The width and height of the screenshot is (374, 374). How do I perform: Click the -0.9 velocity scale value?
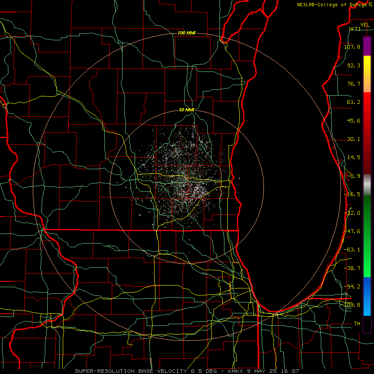coord(354,176)
